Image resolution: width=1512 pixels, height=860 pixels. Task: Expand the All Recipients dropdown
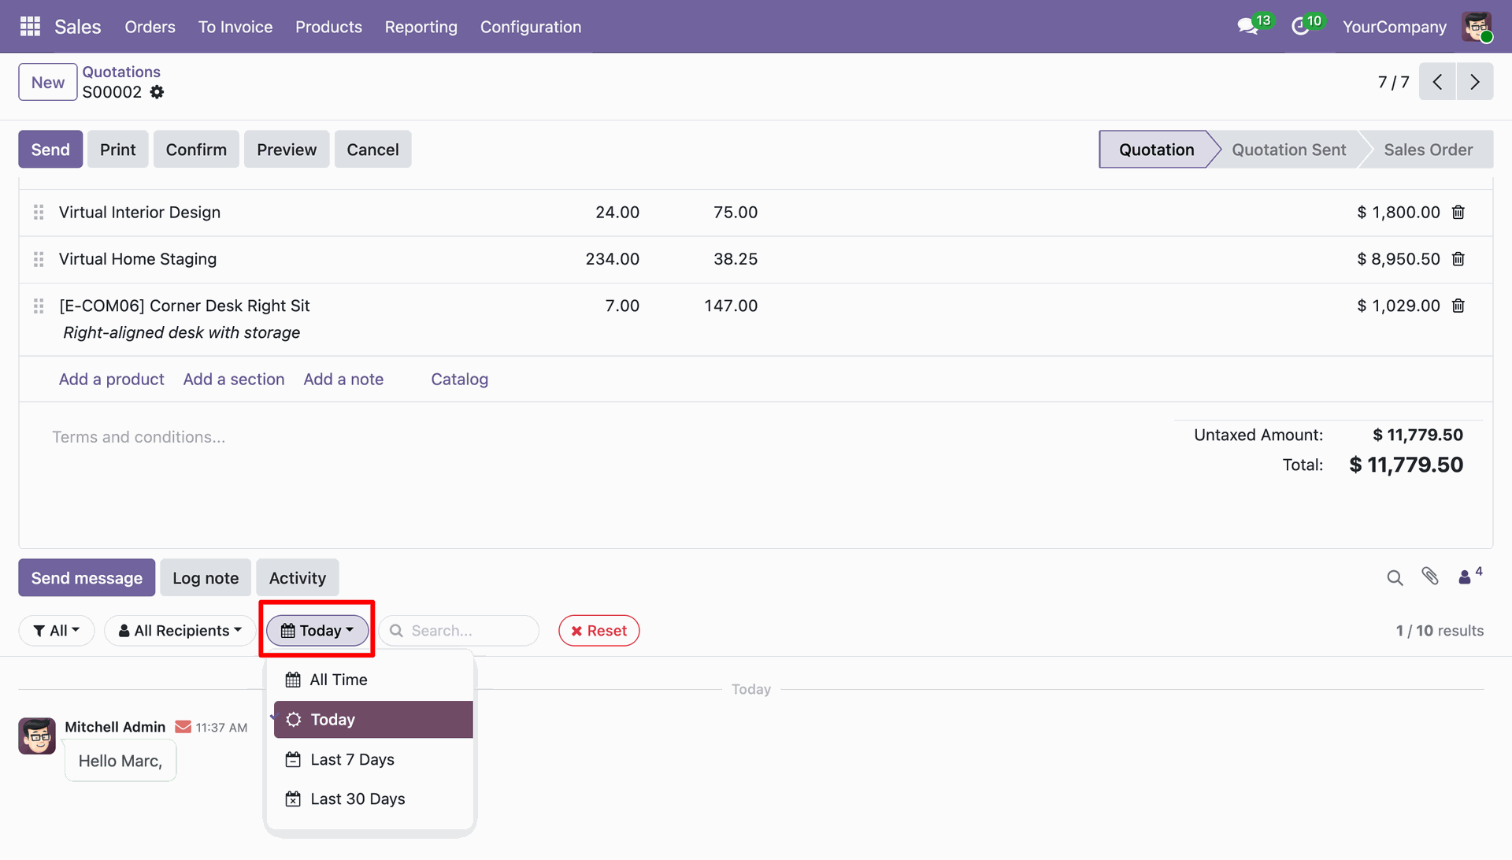click(180, 631)
